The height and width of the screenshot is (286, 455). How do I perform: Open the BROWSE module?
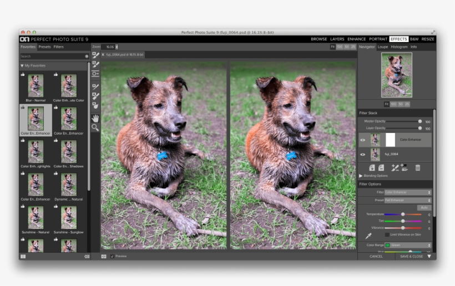(319, 39)
